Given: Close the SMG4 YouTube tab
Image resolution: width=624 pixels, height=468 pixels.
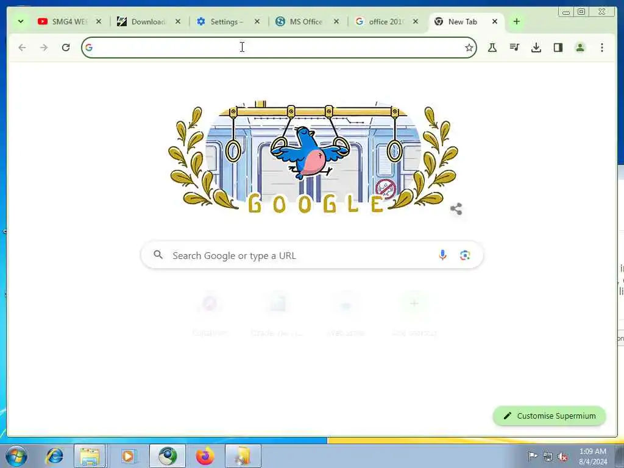Looking at the screenshot, I should tap(98, 21).
